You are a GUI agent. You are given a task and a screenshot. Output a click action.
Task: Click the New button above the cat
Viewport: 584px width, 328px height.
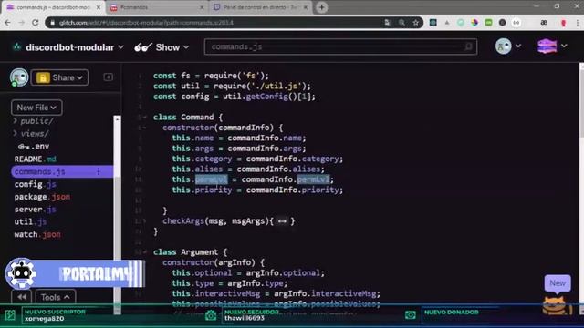click(x=558, y=283)
